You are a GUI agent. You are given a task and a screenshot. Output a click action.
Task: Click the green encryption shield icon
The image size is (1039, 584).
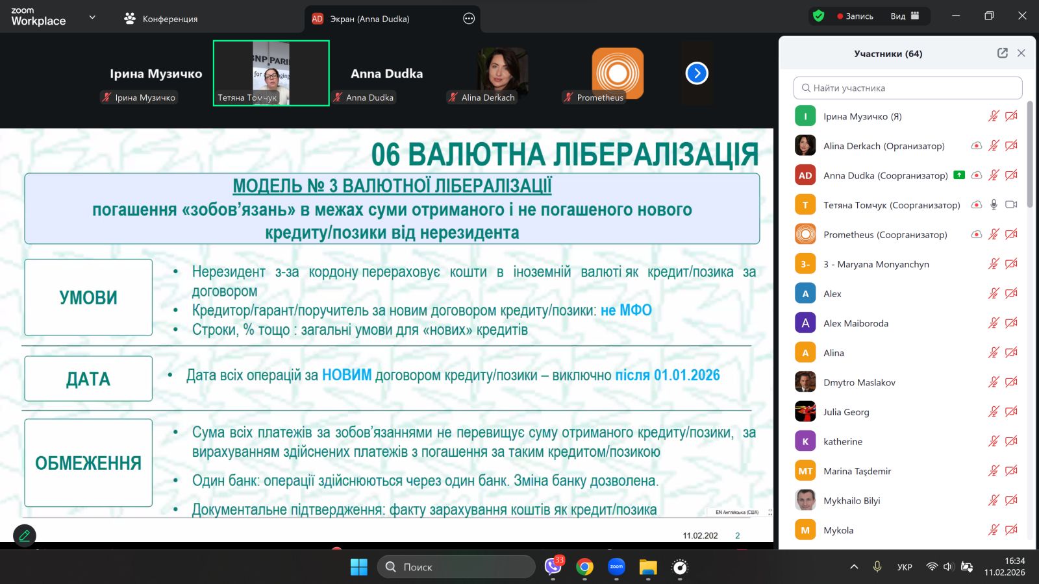coord(818,16)
